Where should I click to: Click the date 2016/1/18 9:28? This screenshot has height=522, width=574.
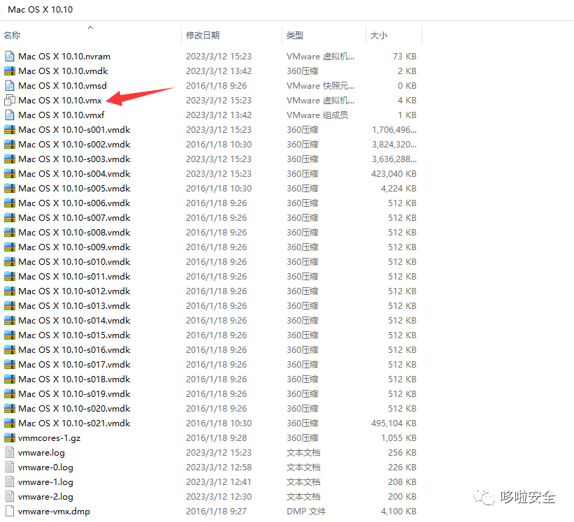pyautogui.click(x=216, y=438)
